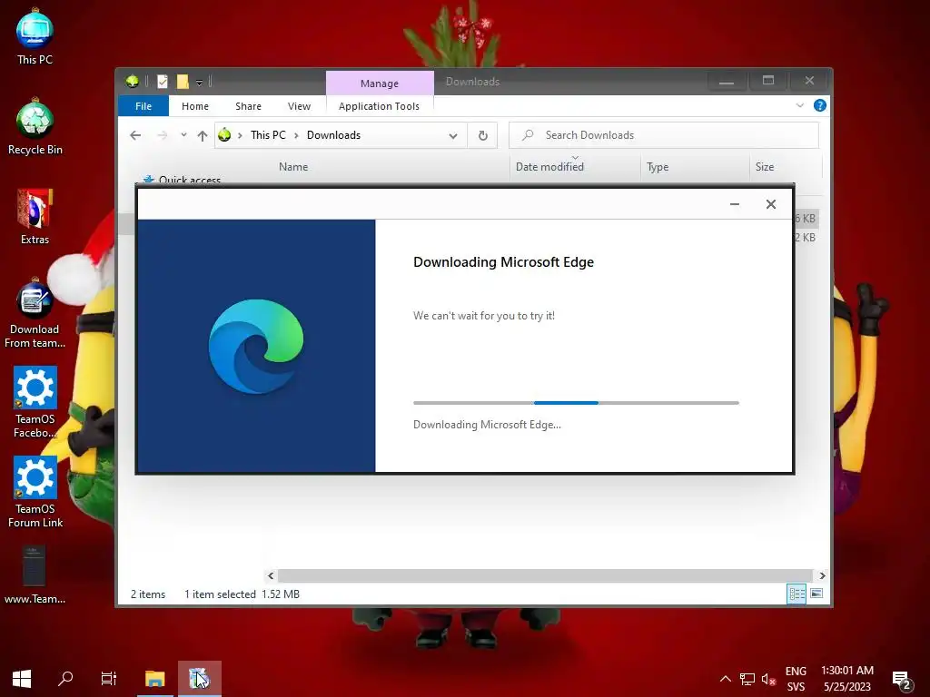930x697 pixels.
Task: Minimize the Edge installer dialog
Action: click(734, 204)
